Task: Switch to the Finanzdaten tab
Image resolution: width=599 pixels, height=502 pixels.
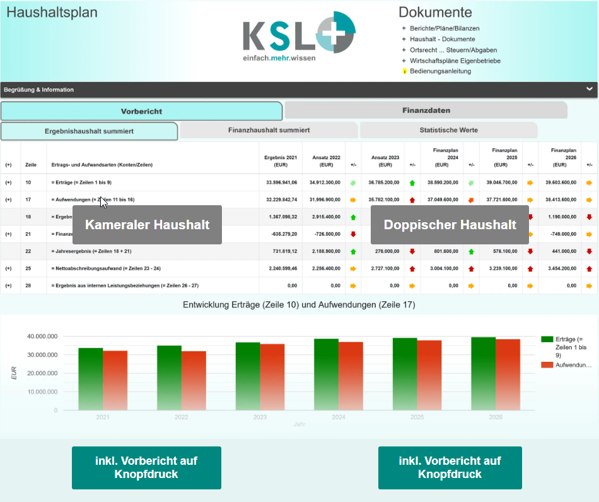Action: click(426, 111)
